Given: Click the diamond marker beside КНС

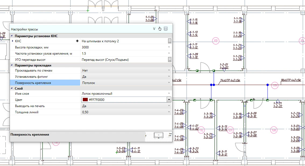Looking at the screenshot, I should point(77,41).
